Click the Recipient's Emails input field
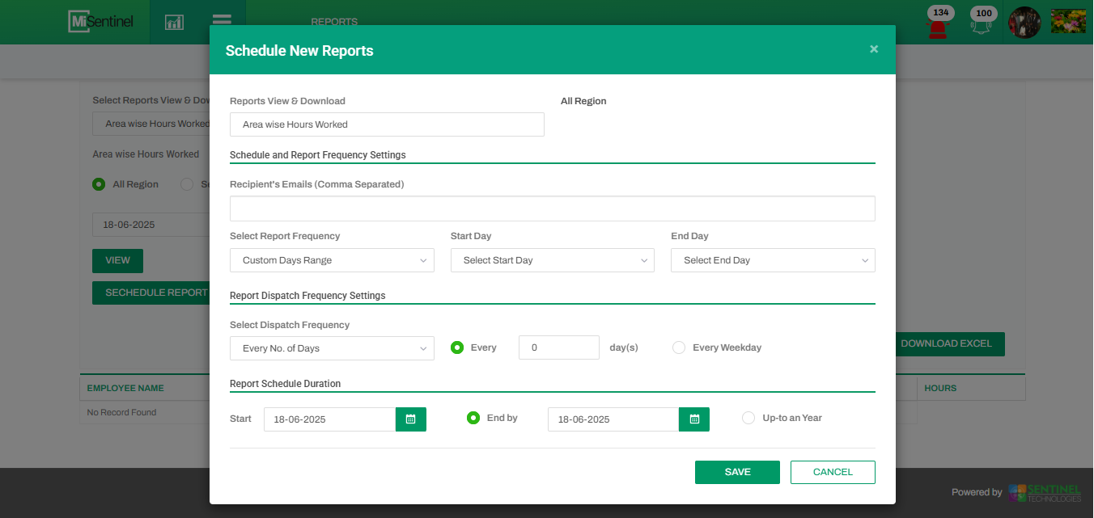The height and width of the screenshot is (518, 1094). click(x=552, y=208)
